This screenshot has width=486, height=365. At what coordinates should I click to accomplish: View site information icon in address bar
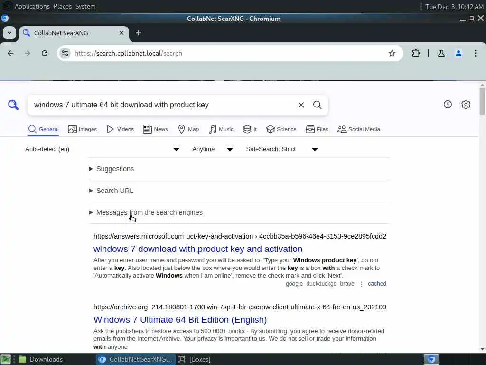click(65, 53)
